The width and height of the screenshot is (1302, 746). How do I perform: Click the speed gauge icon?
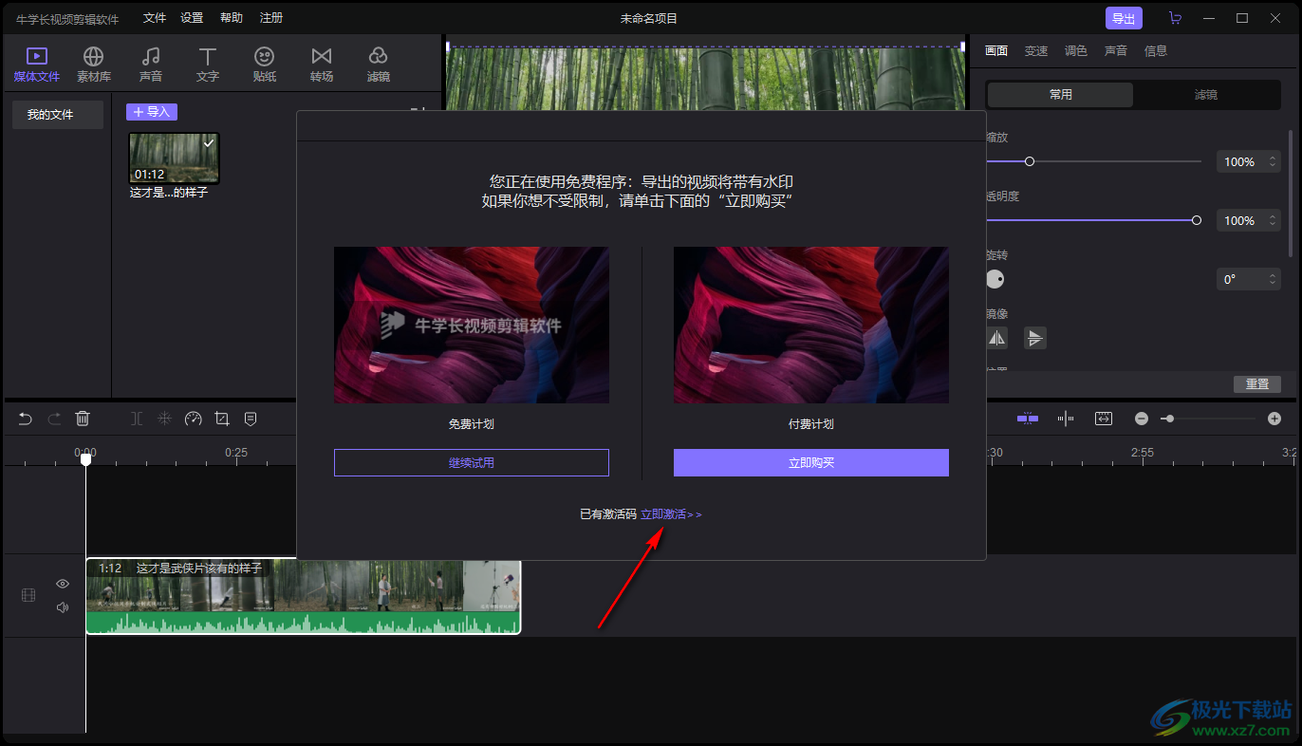coord(194,419)
